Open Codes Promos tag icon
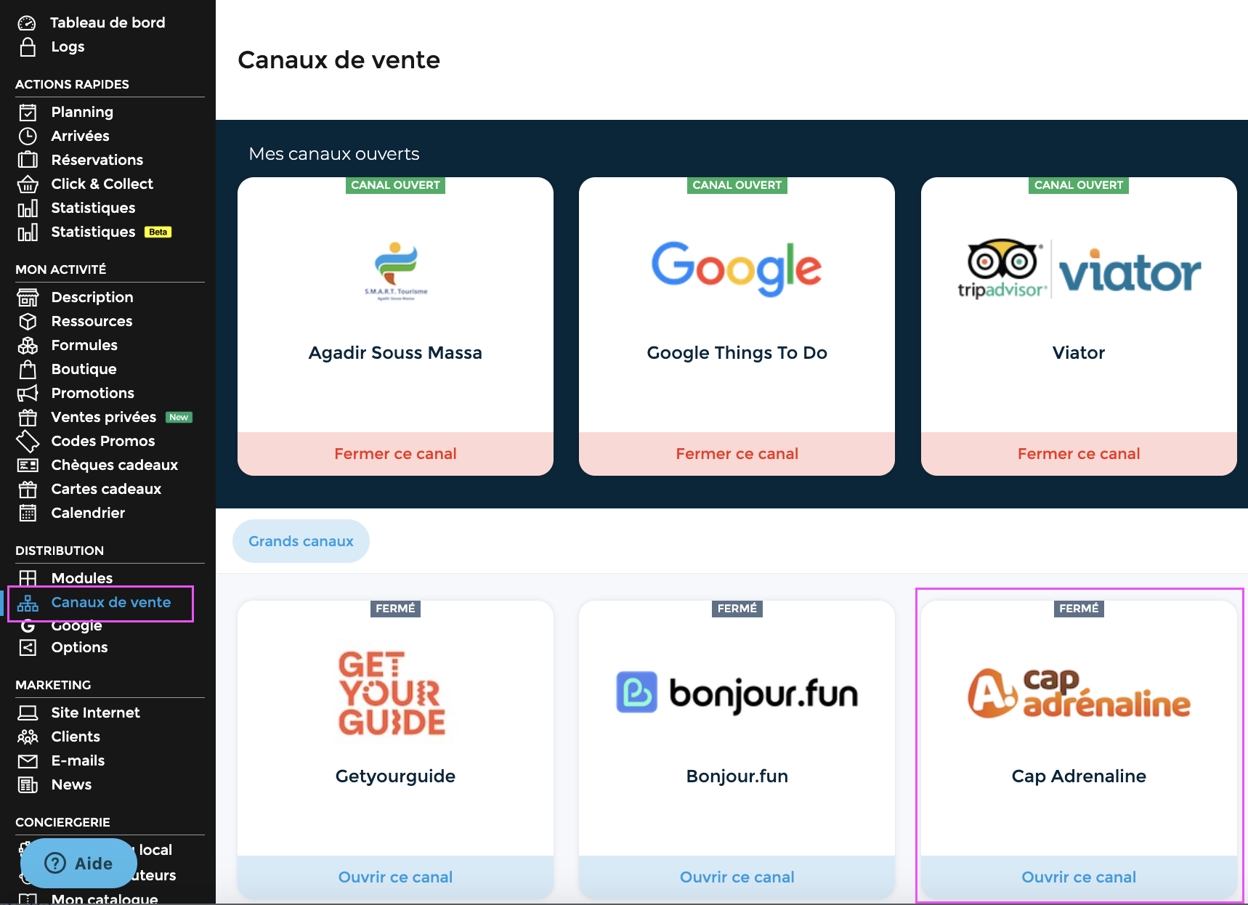Image resolution: width=1248 pixels, height=905 pixels. click(28, 442)
